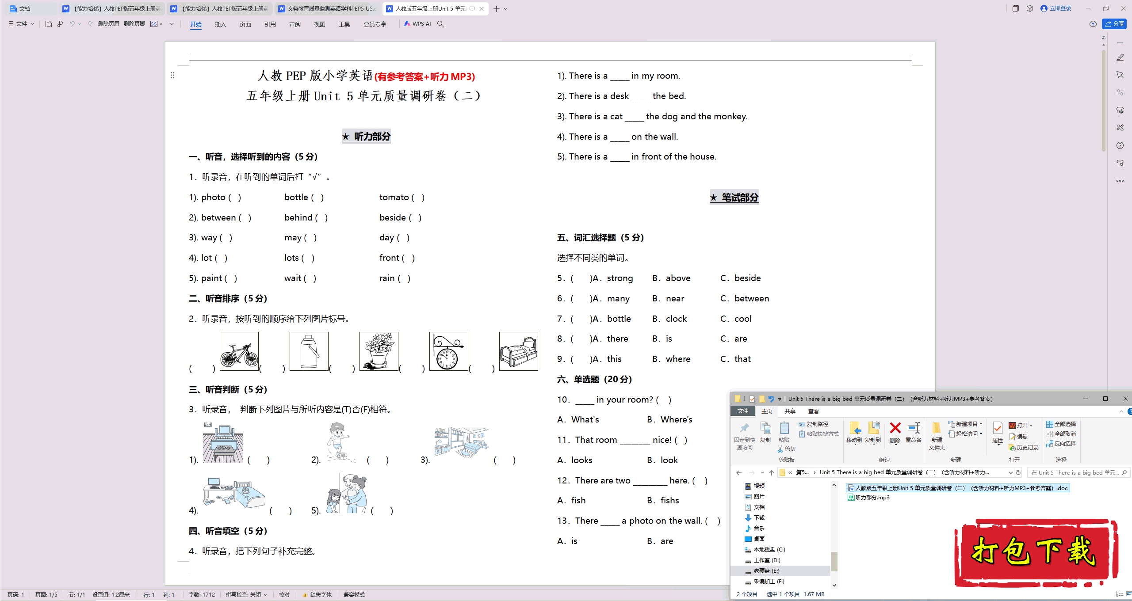Viewport: 1132px width, 601px height.
Task: Select the 听力部分.mp3 file in Explorer
Action: (868, 498)
